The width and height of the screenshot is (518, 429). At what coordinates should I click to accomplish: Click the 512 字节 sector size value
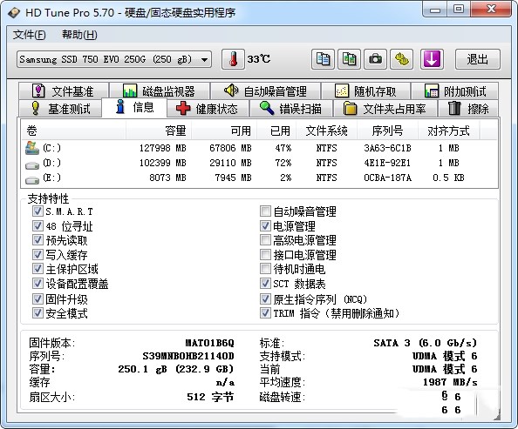point(210,397)
